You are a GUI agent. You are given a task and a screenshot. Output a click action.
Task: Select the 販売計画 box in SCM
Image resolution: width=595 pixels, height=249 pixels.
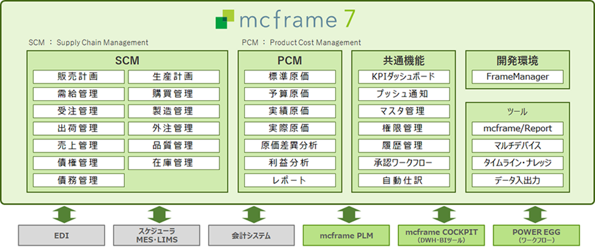[79, 77]
